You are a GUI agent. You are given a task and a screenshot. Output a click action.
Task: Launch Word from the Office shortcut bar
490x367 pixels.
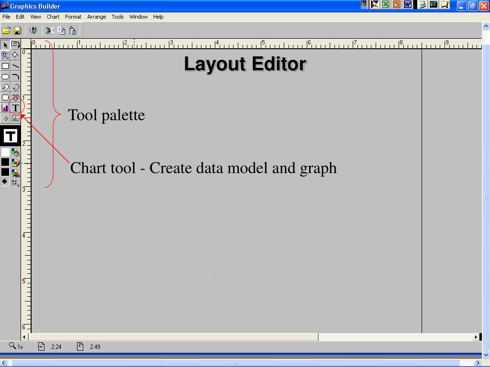(x=408, y=5)
